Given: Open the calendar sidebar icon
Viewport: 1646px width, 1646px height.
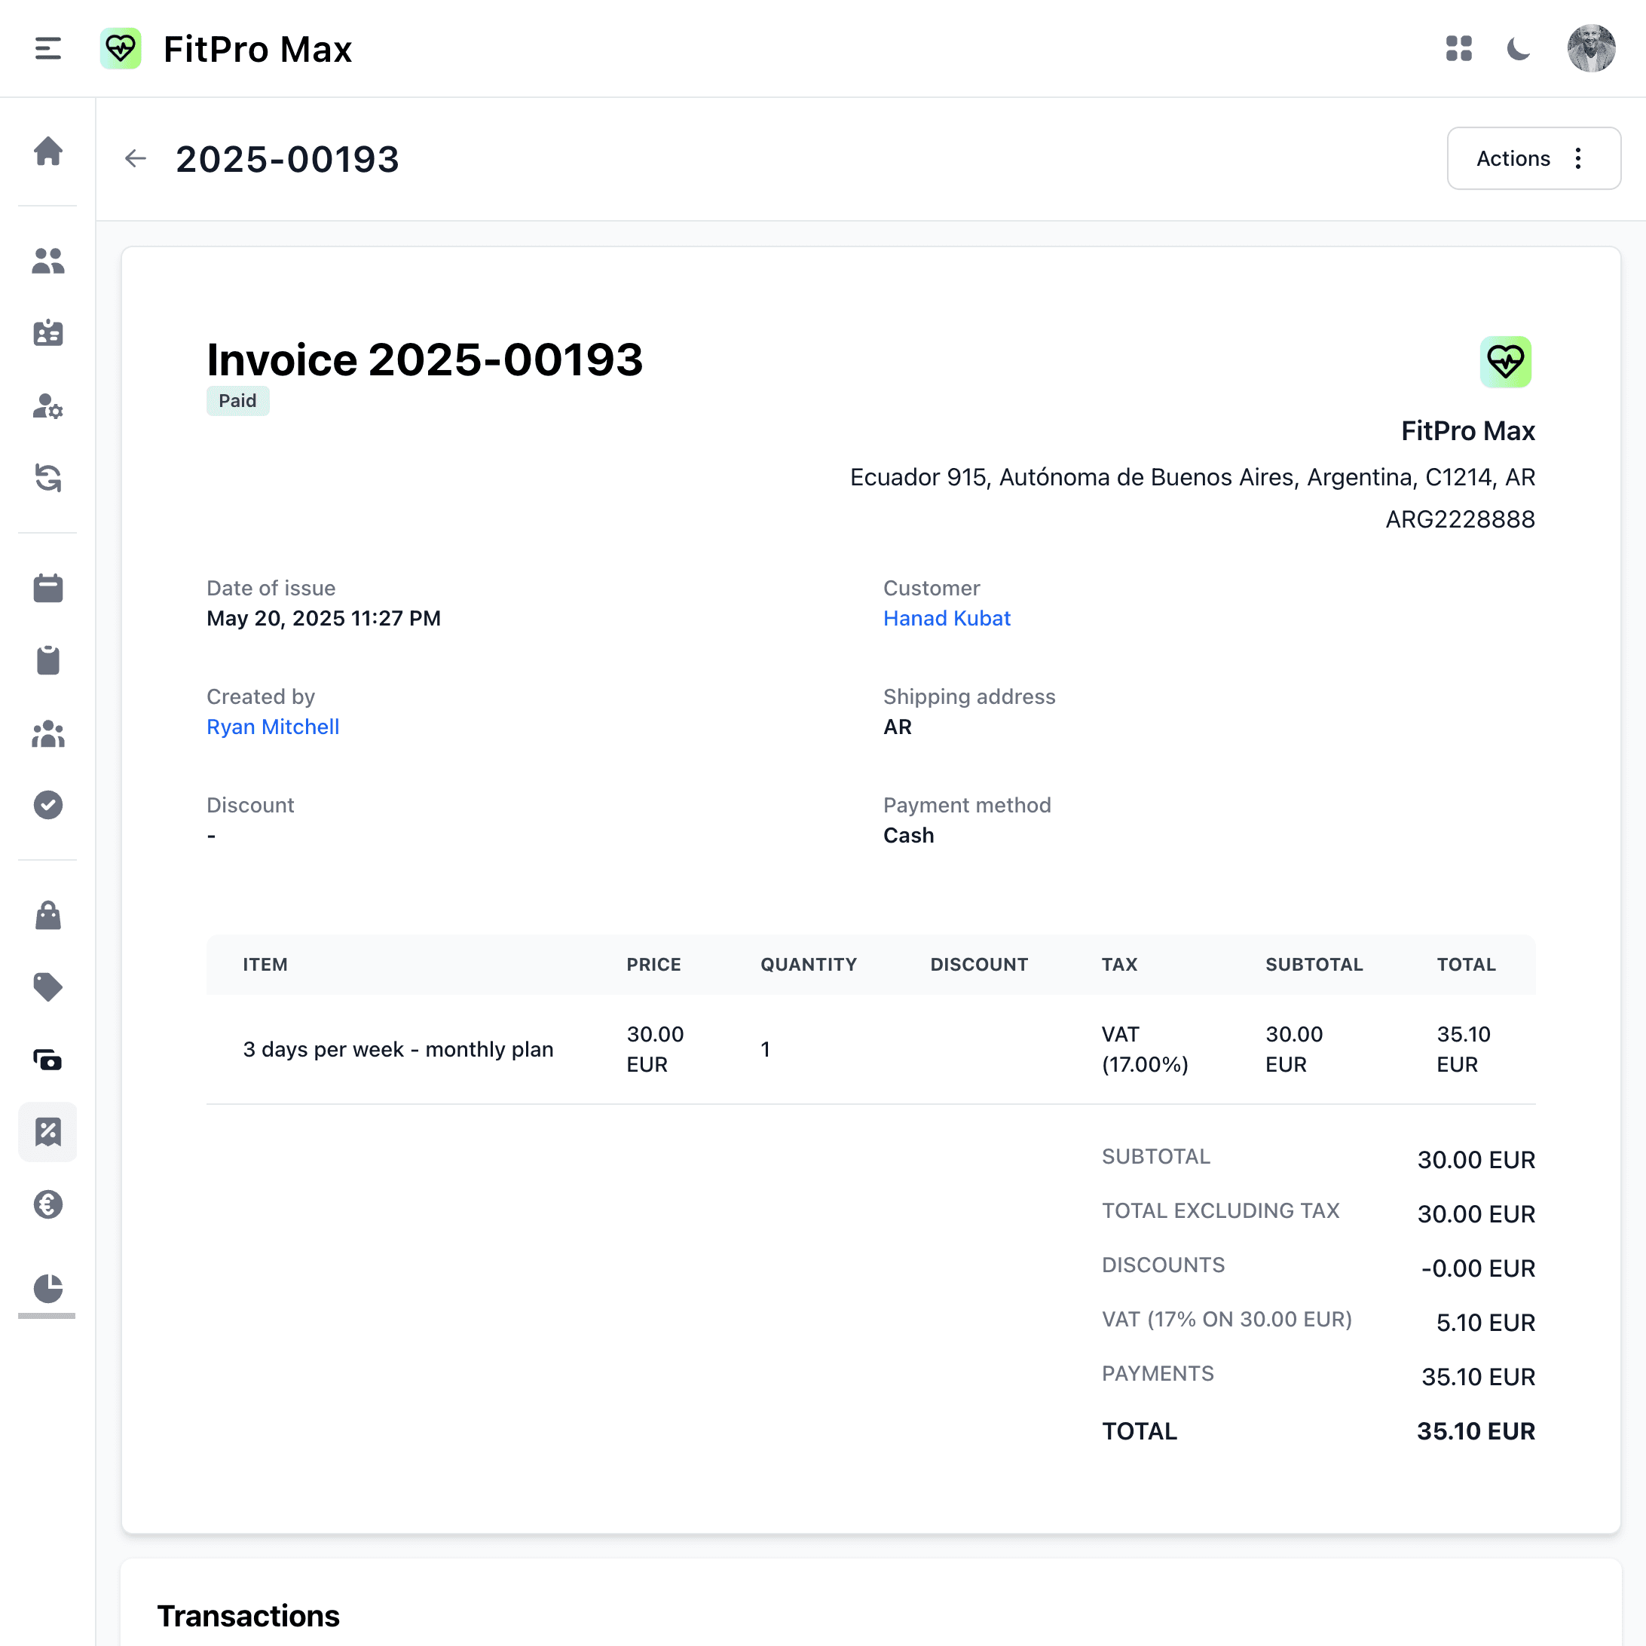Looking at the screenshot, I should click(47, 588).
